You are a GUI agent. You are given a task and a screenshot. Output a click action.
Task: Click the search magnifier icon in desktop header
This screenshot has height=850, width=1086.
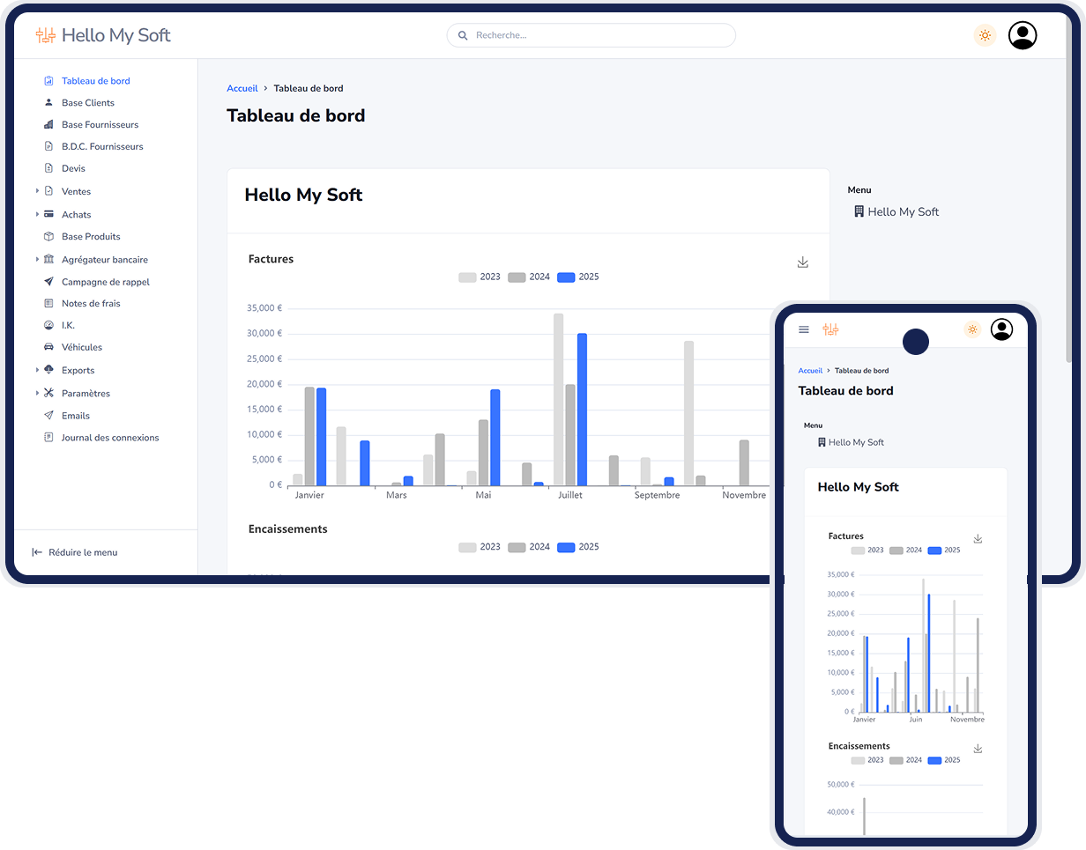(463, 35)
